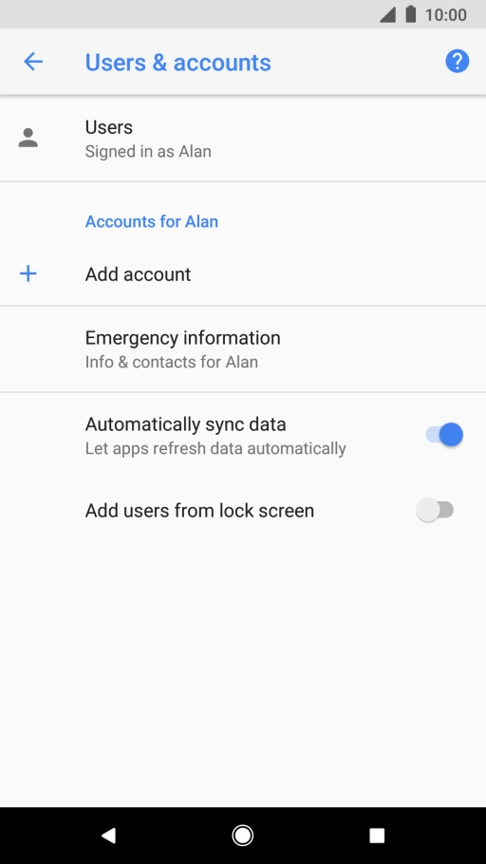The image size is (486, 864).
Task: Tap the battery icon in status bar
Action: coord(410,14)
